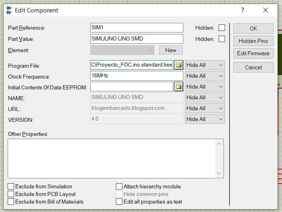Enable Exclude from PCB Layout
The image size is (282, 212).
click(11, 194)
